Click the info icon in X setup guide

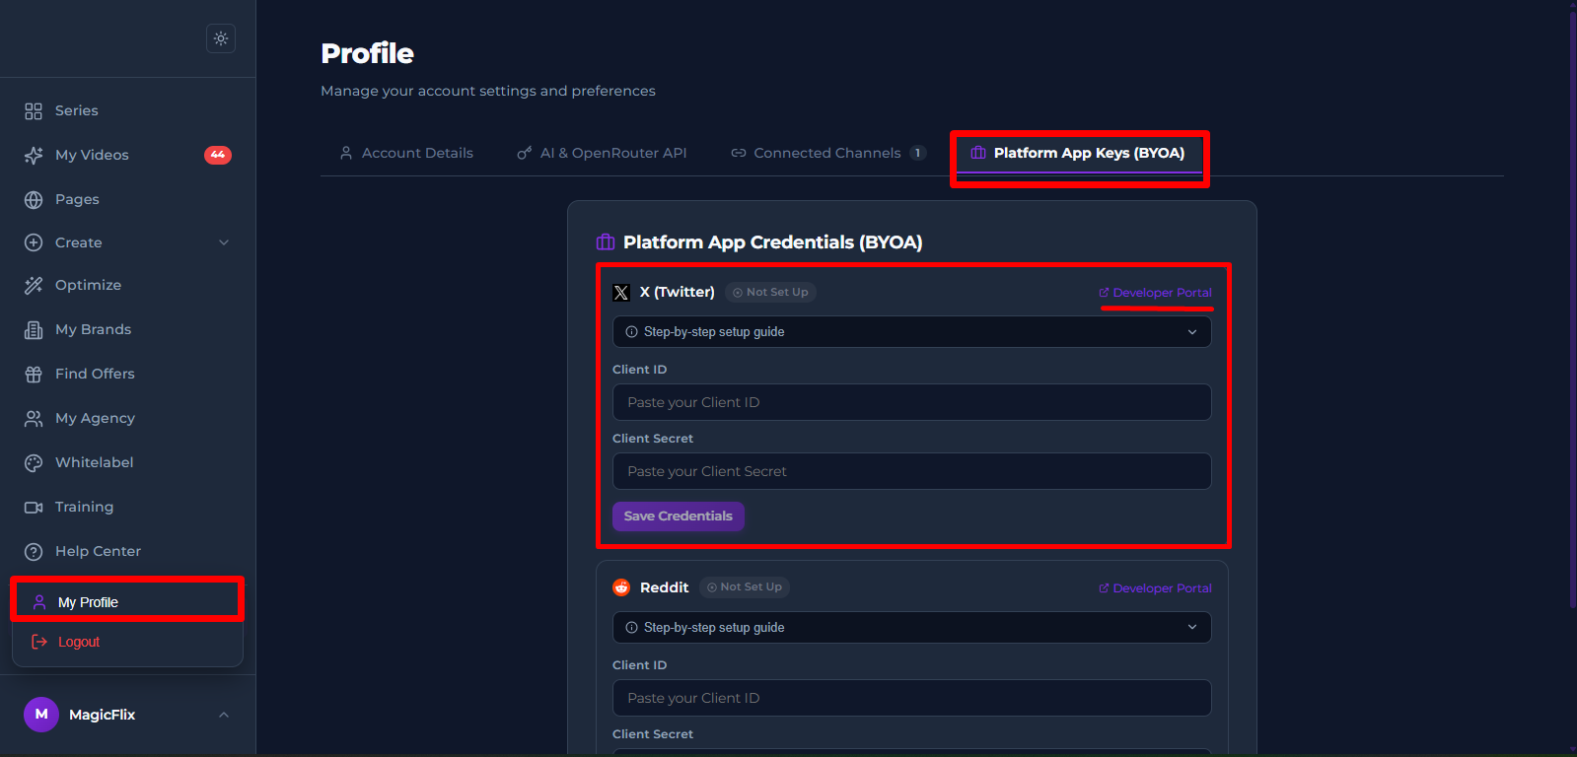click(x=632, y=332)
